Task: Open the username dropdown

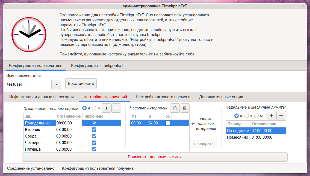Action: click(56, 84)
